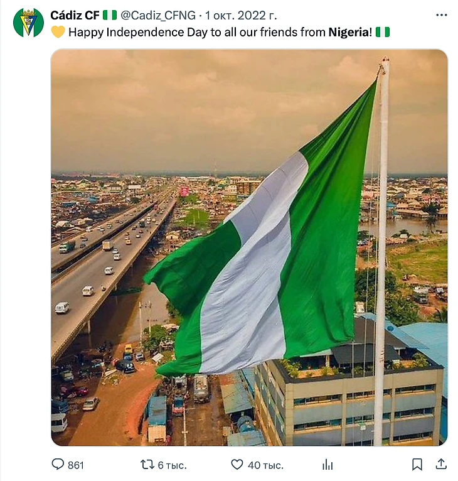Share the tweet via upload arrow icon
The height and width of the screenshot is (481, 458).
pos(441,465)
